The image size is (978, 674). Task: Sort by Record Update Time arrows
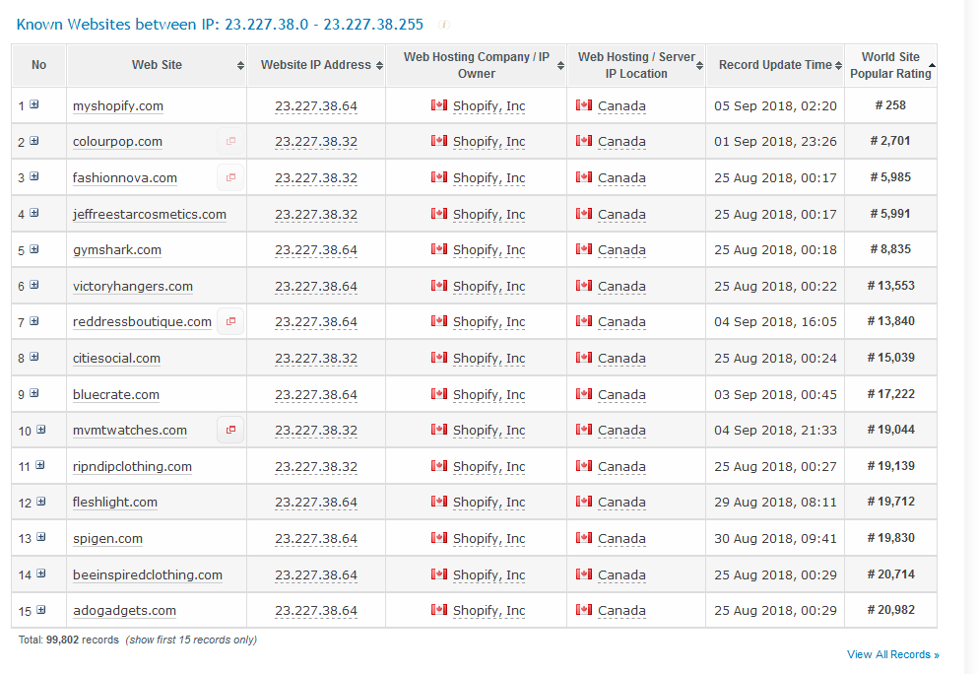pos(838,65)
